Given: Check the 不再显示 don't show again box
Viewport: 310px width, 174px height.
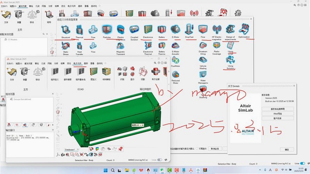Looking at the screenshot, I should point(197,148).
